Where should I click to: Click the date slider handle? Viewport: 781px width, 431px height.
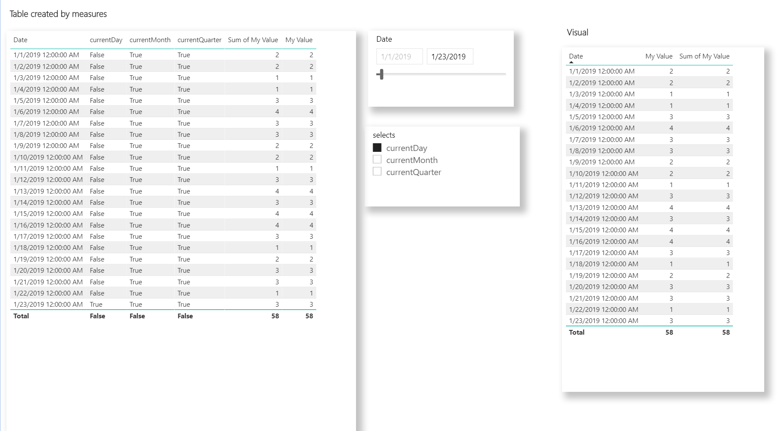pyautogui.click(x=381, y=74)
